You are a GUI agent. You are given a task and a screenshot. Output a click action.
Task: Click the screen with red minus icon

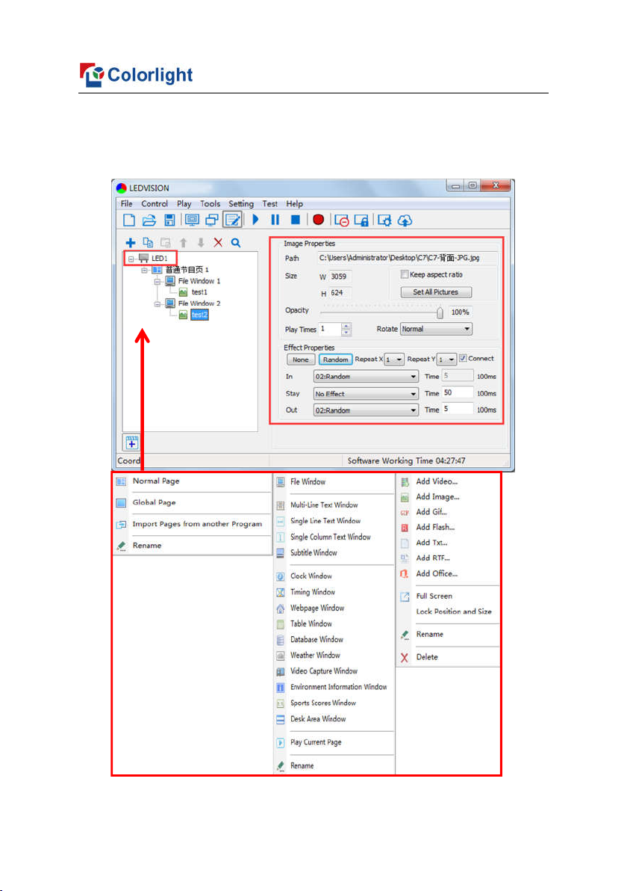(x=342, y=221)
